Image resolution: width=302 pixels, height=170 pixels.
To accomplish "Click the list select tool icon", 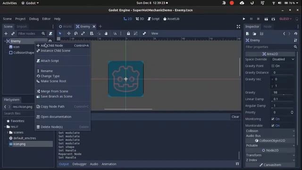I will tap(92, 34).
